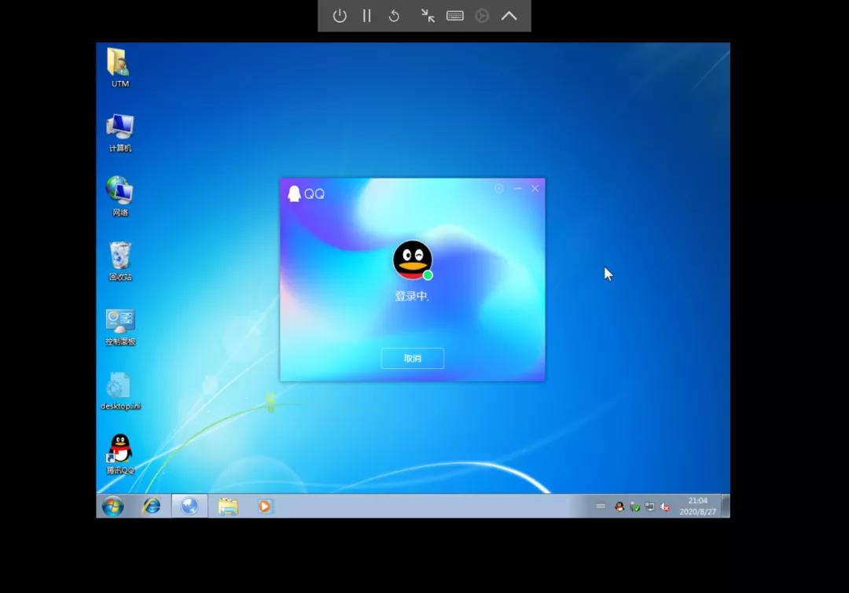Expand hidden icons in the system tray

pyautogui.click(x=601, y=506)
